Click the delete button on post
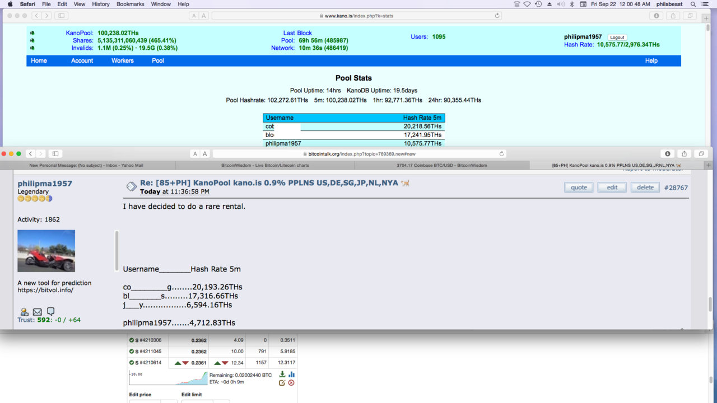 coord(645,188)
